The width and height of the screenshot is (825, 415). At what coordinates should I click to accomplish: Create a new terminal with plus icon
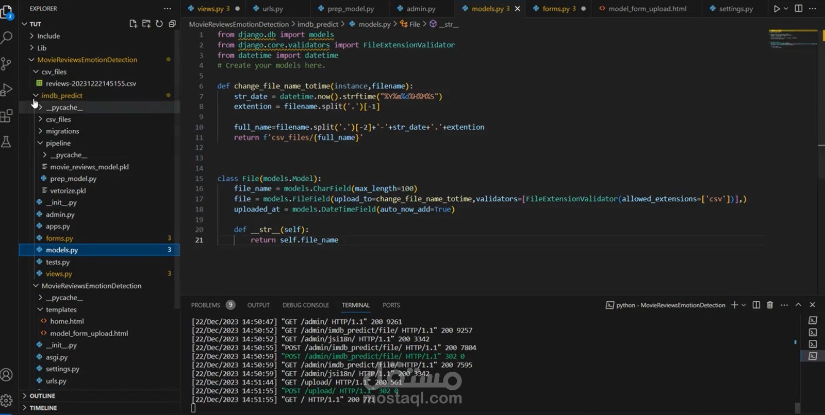pyautogui.click(x=735, y=305)
